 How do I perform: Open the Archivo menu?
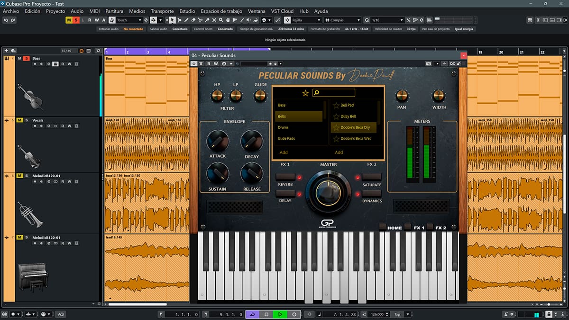click(11, 11)
